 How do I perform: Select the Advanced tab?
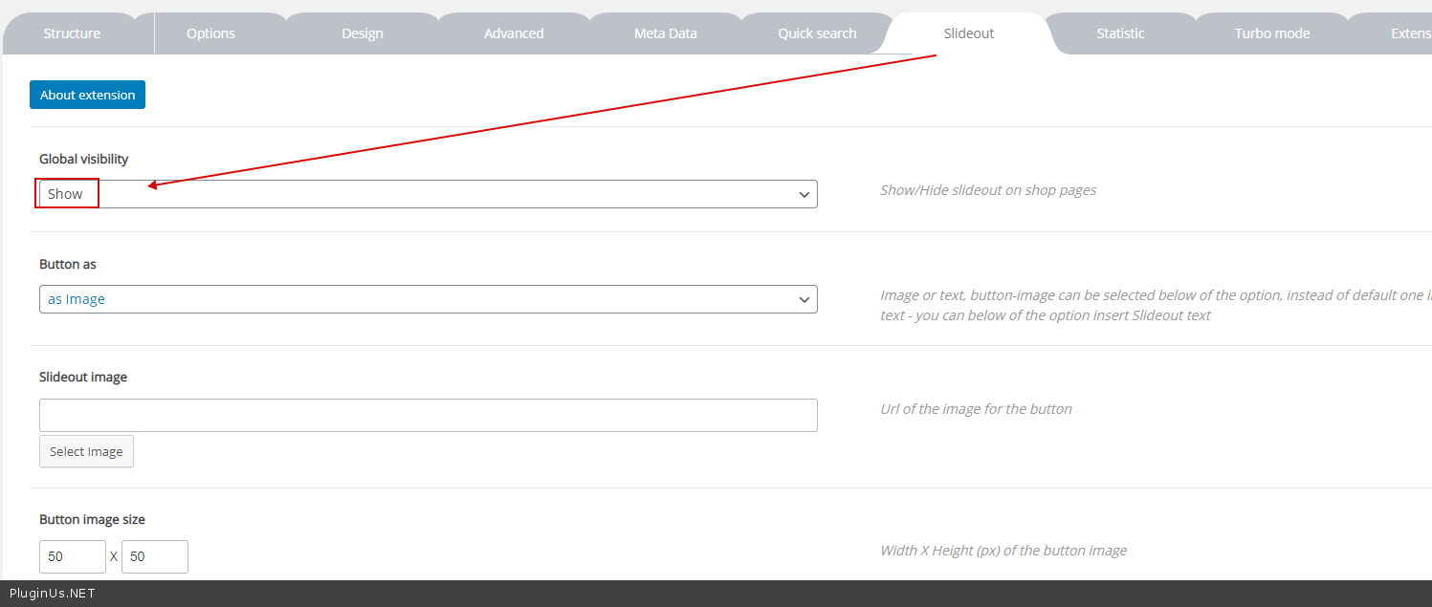point(514,33)
